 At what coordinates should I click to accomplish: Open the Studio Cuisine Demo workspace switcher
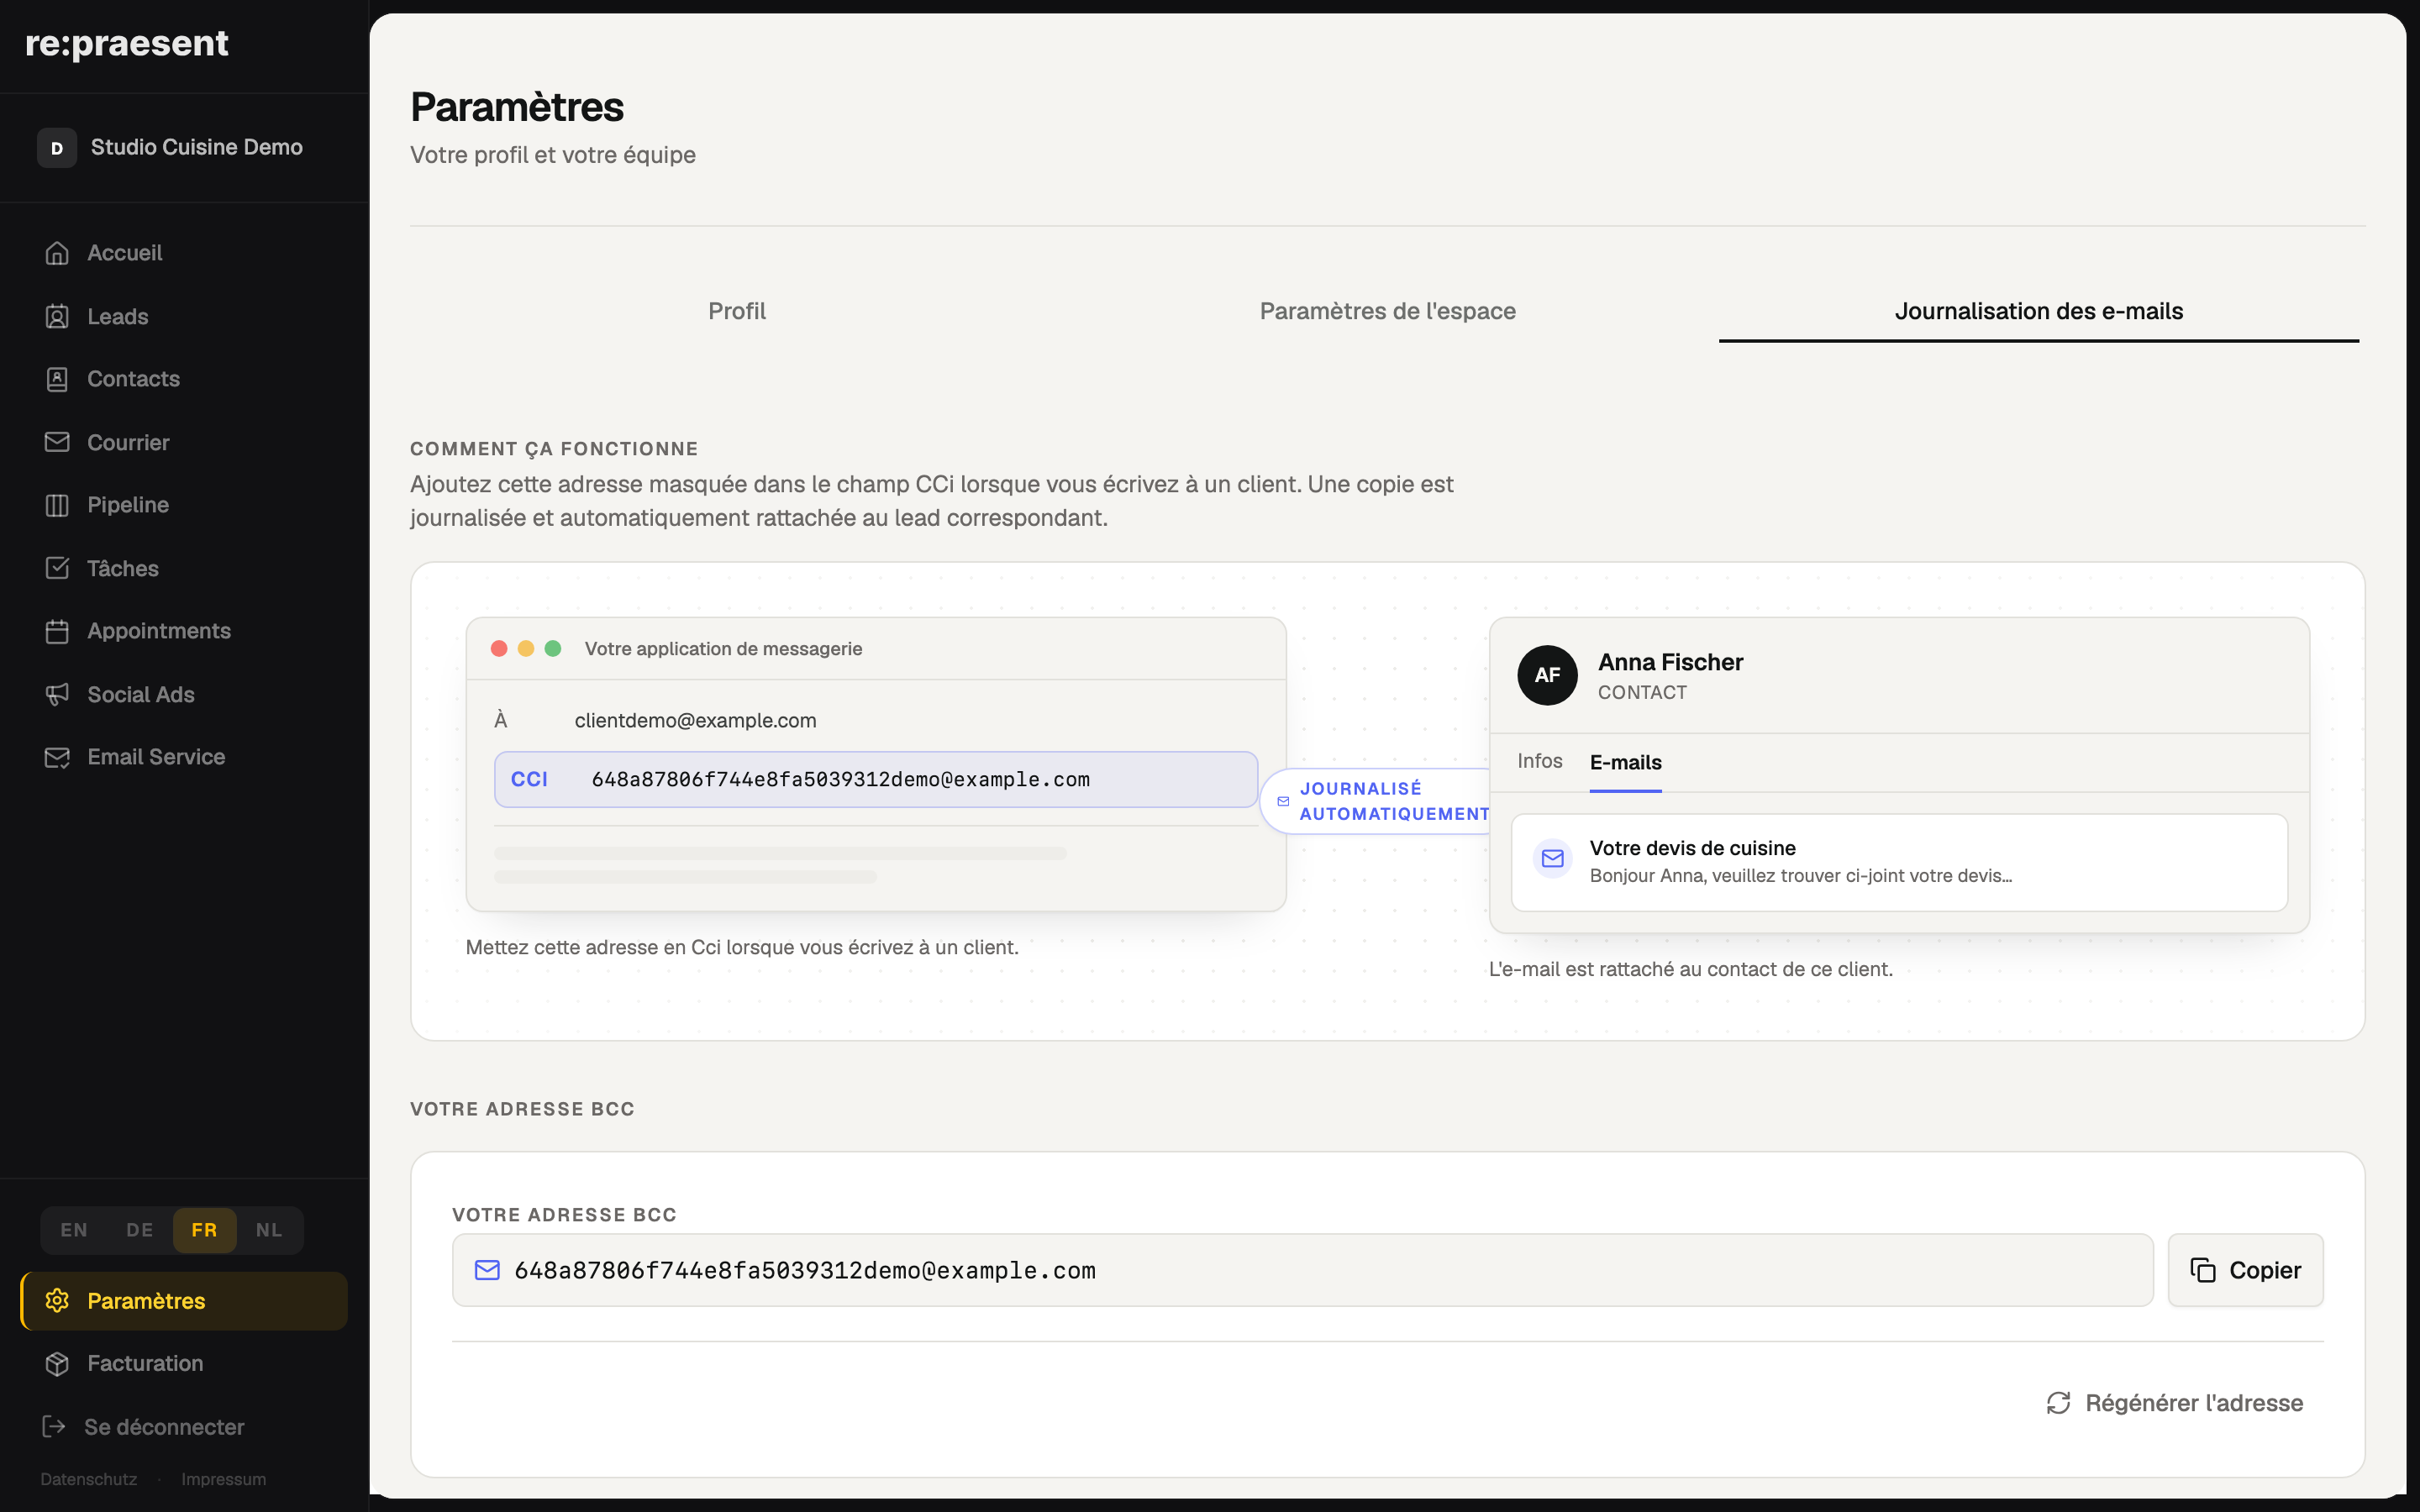[x=184, y=148]
